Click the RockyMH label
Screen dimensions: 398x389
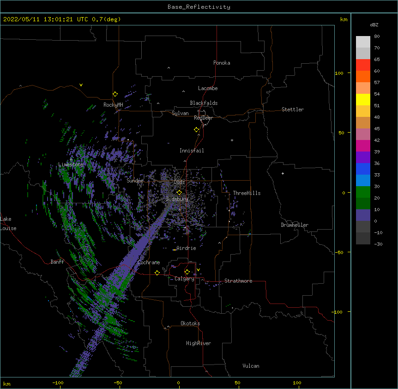[x=113, y=105]
